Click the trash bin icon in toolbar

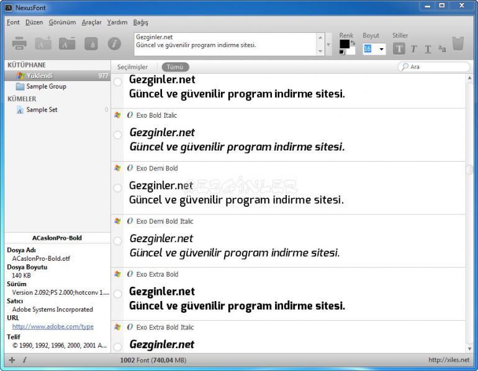point(458,43)
